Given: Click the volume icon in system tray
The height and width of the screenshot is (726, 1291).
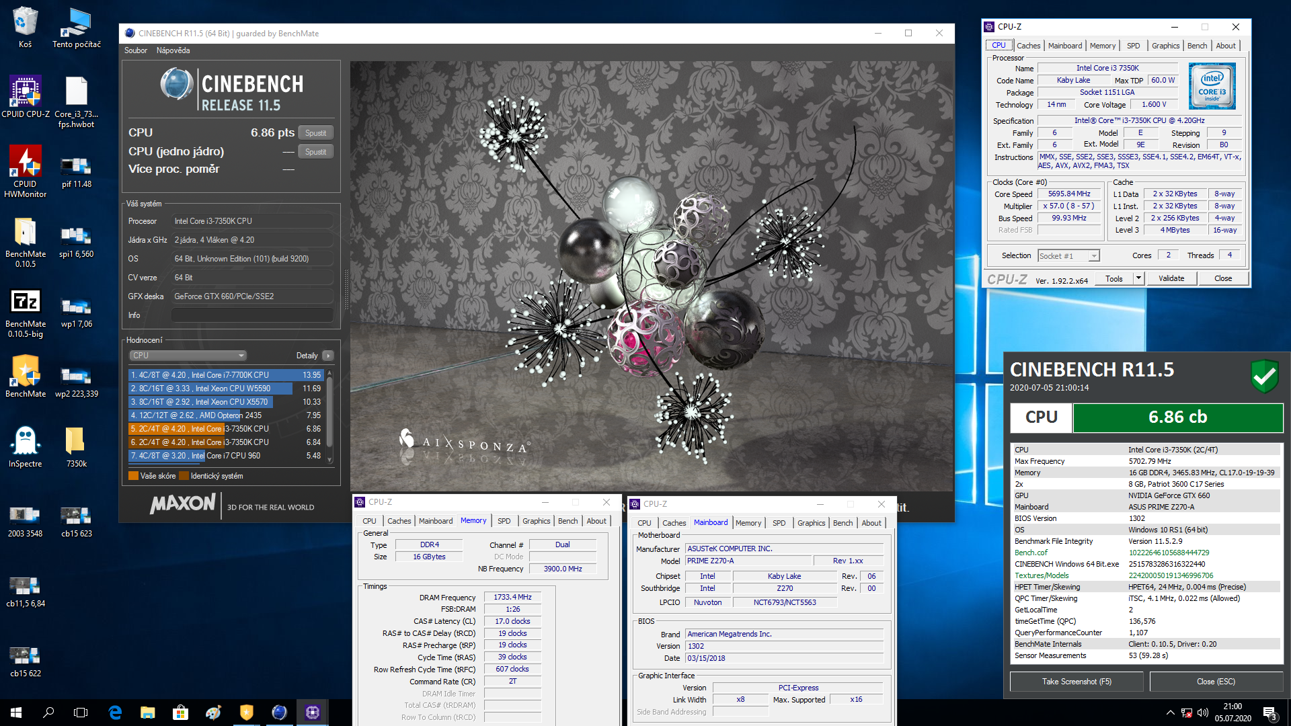Looking at the screenshot, I should (1203, 713).
